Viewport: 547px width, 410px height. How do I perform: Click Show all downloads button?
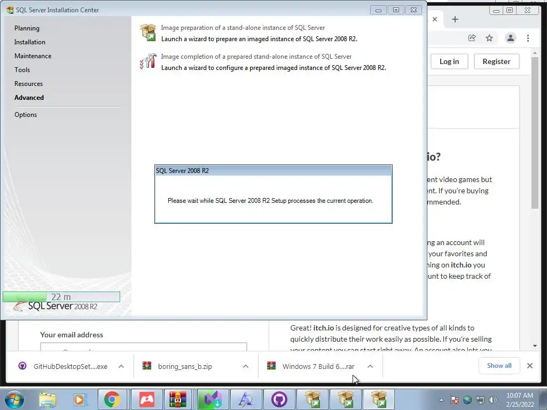(499, 366)
